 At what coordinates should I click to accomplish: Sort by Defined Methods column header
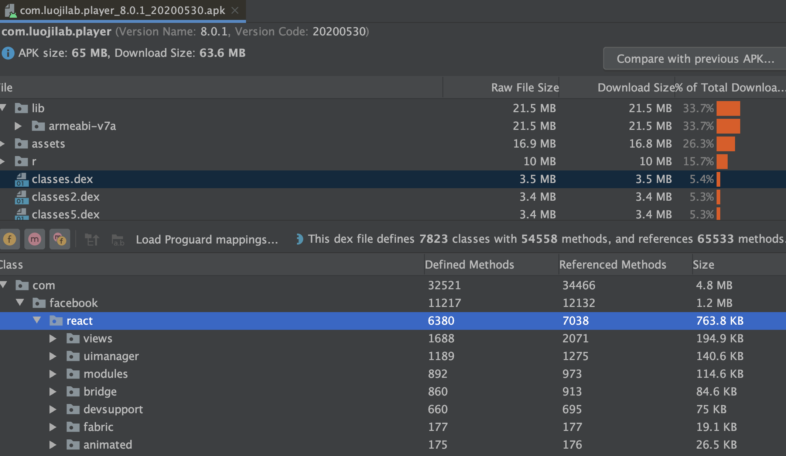(x=469, y=265)
